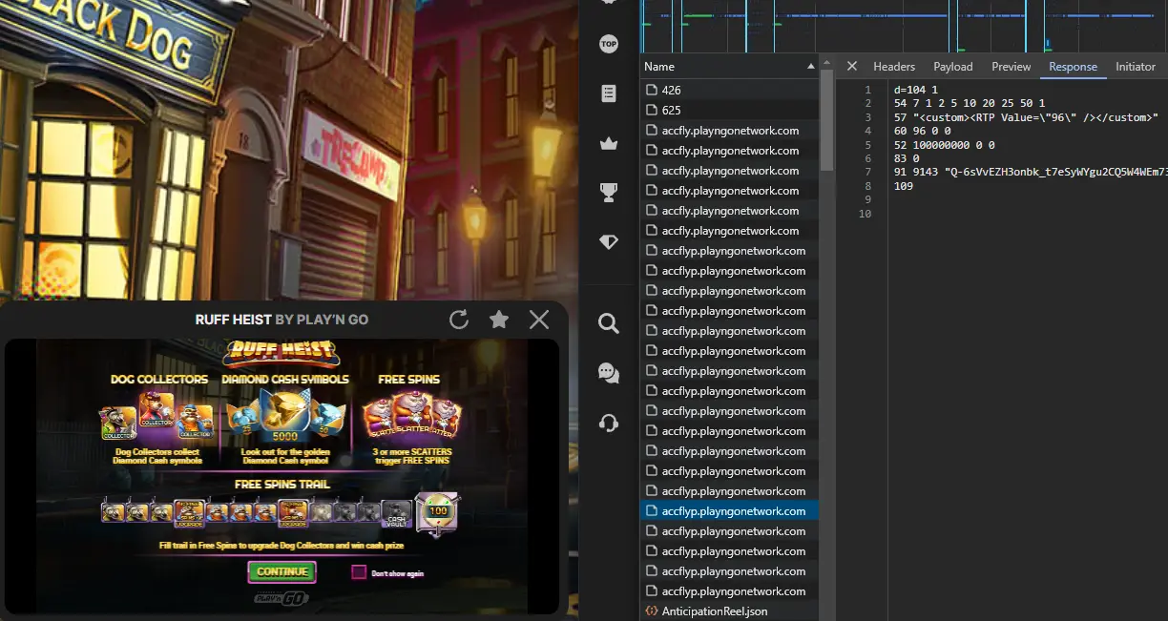The height and width of the screenshot is (621, 1168).
Task: Click the AnticipationReel.json file type icon
Action: tap(652, 611)
